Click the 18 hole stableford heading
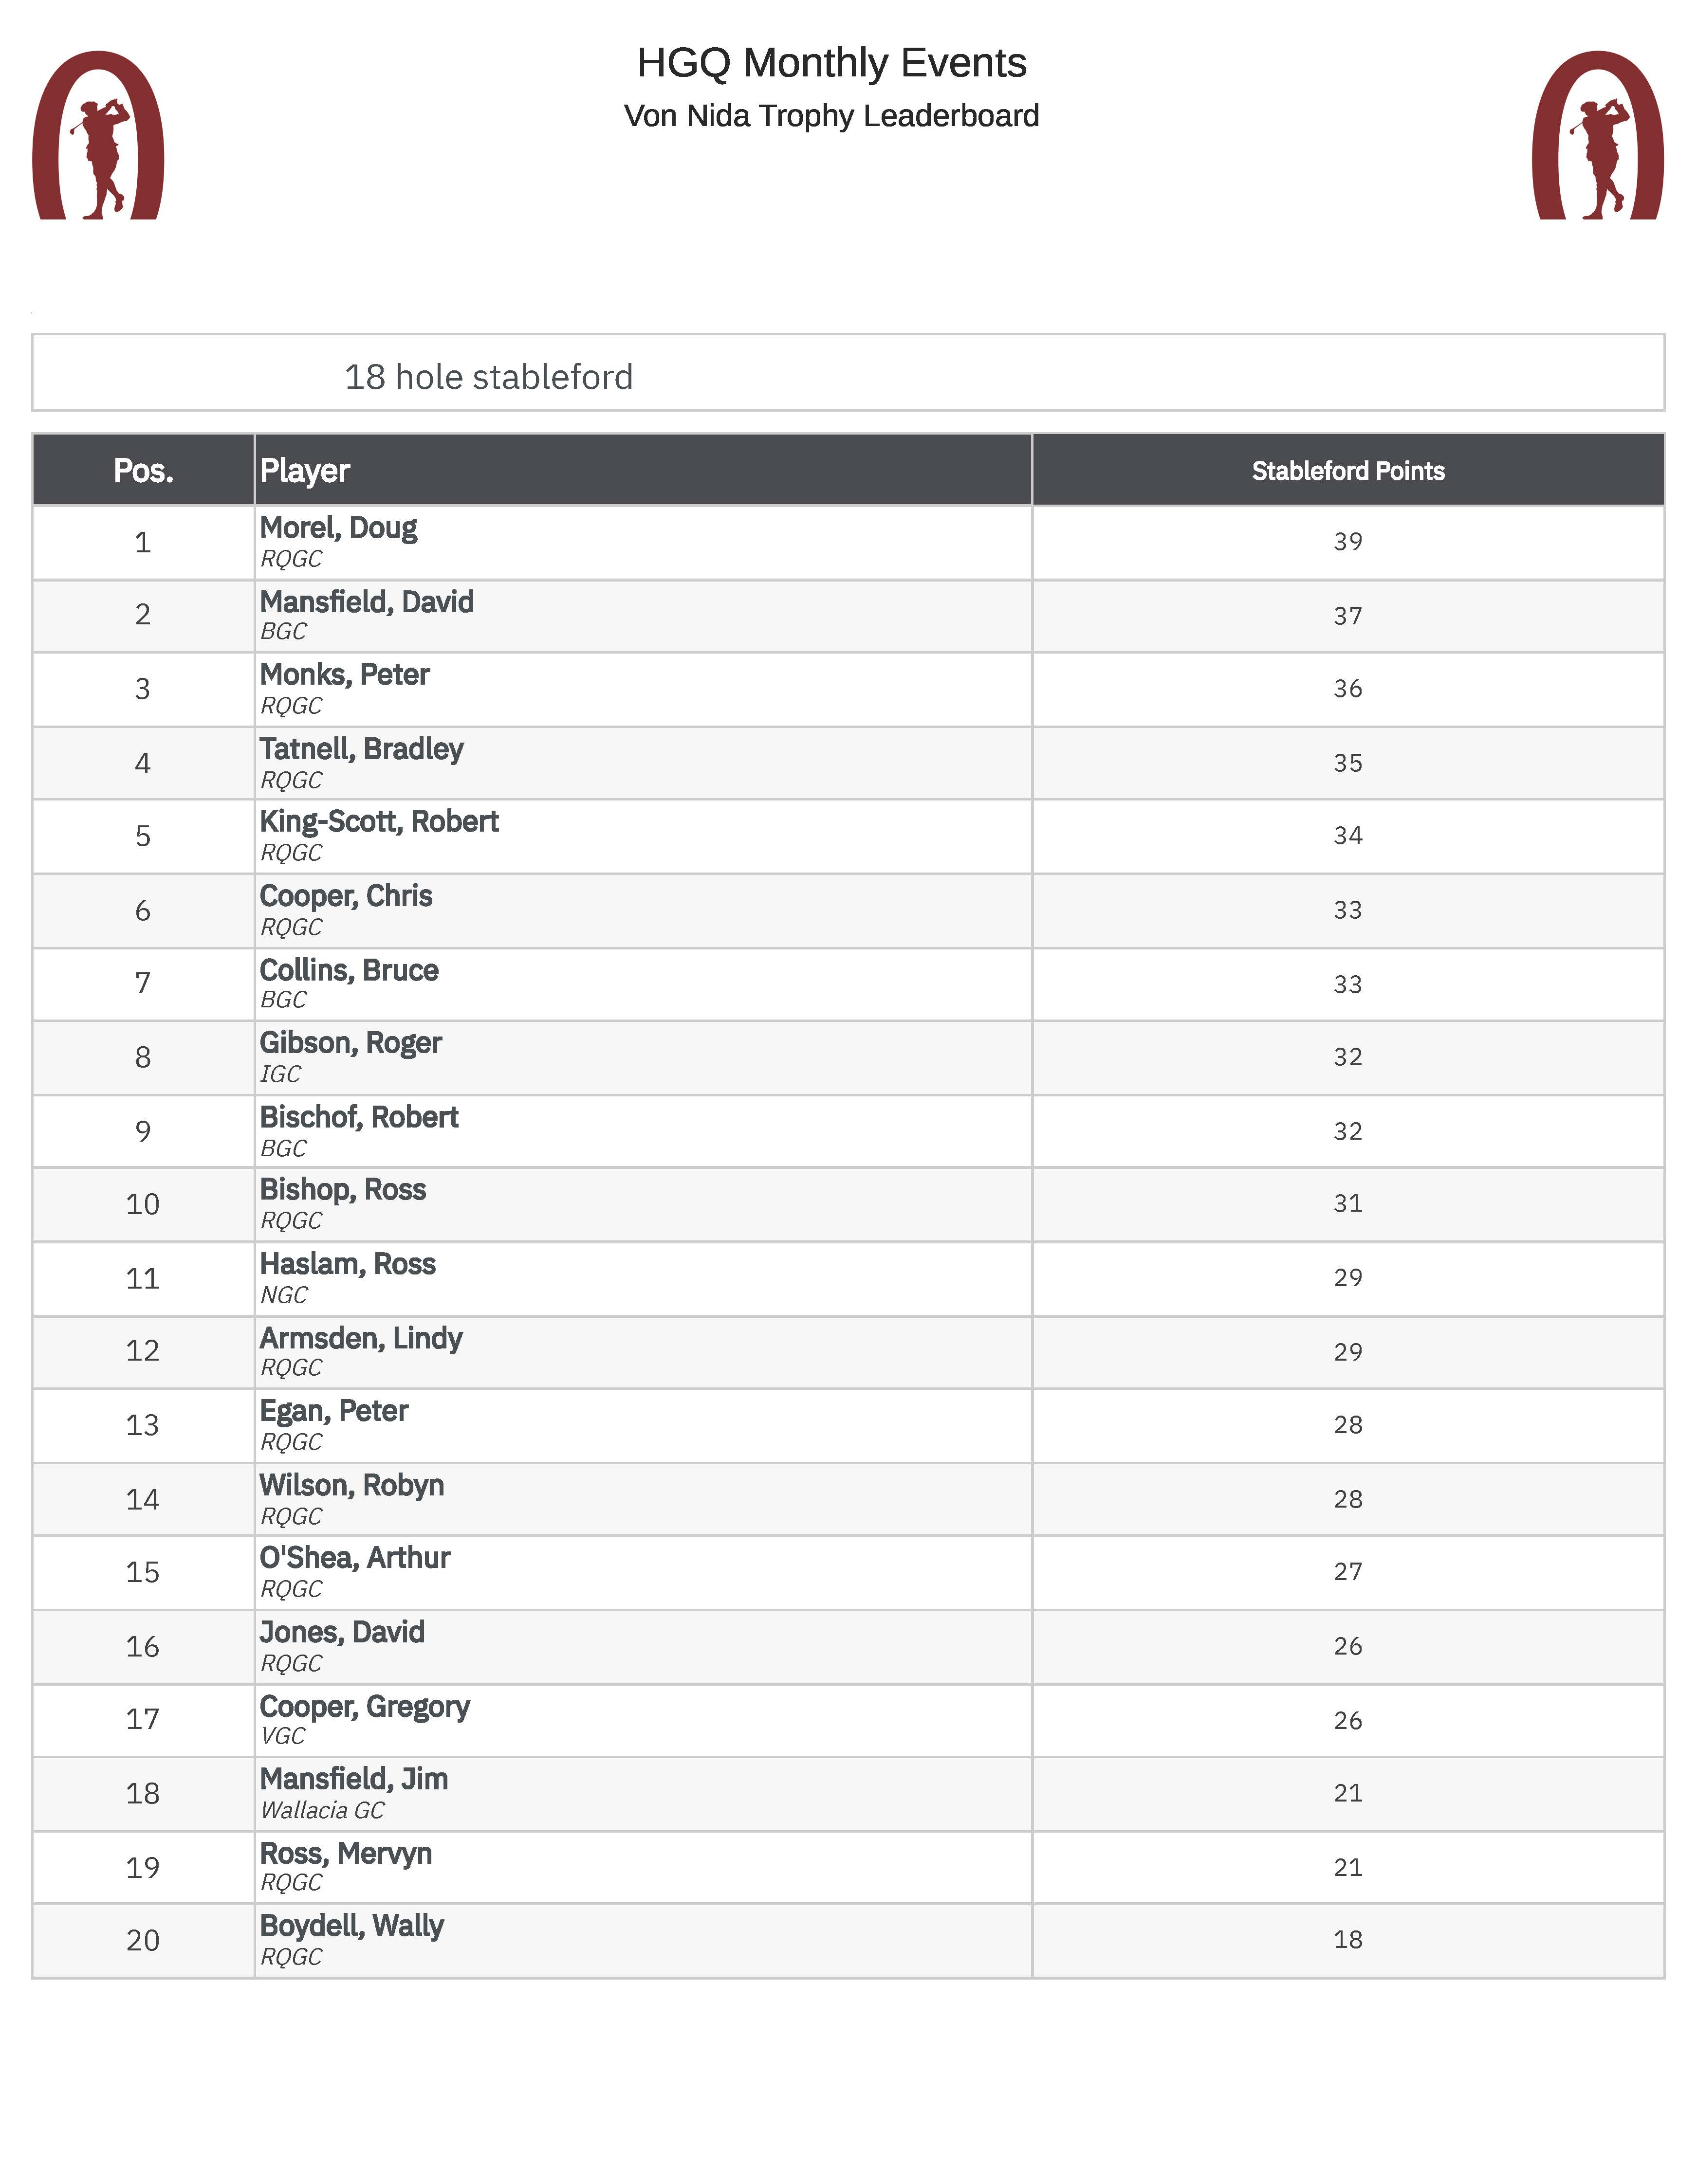Viewport: 1697px width, 2184px height. 488,377
